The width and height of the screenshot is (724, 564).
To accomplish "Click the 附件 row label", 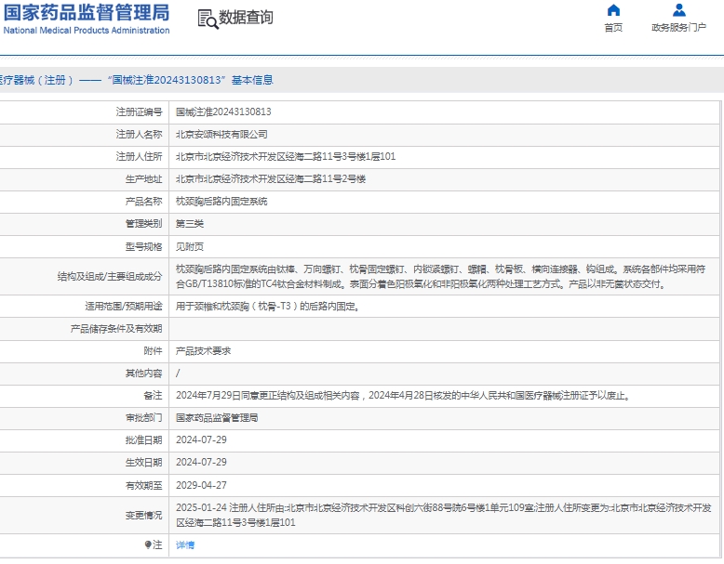I will (x=153, y=351).
